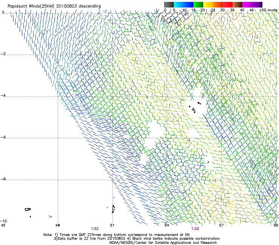Click the '>50 knots' legend label
This screenshot has width=279, height=245.
pyautogui.click(x=268, y=10)
